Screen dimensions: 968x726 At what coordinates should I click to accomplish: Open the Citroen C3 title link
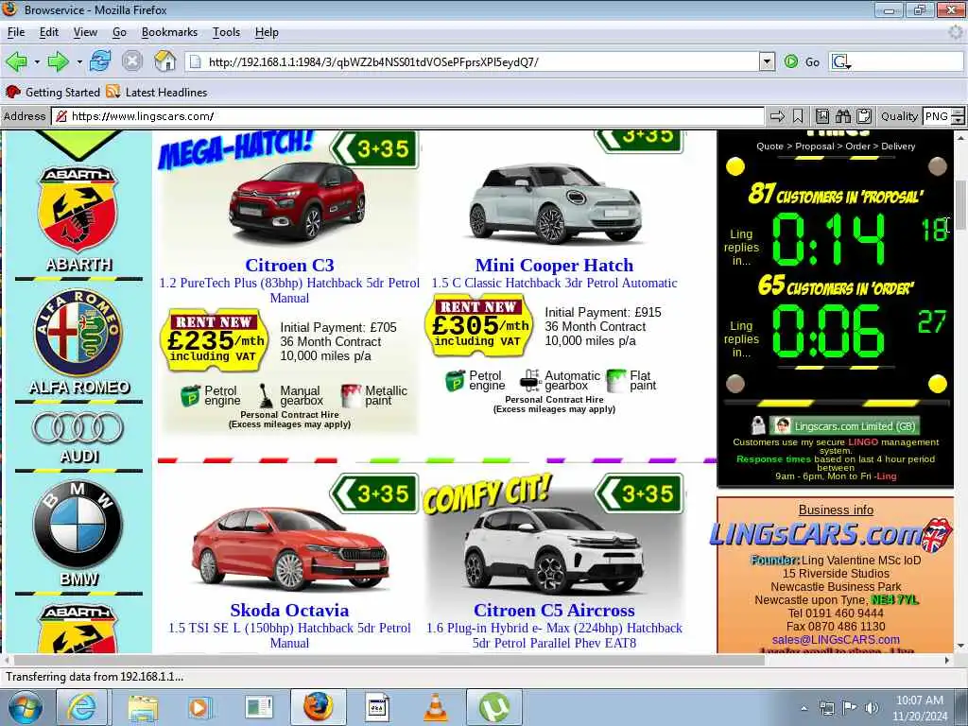pyautogui.click(x=289, y=265)
